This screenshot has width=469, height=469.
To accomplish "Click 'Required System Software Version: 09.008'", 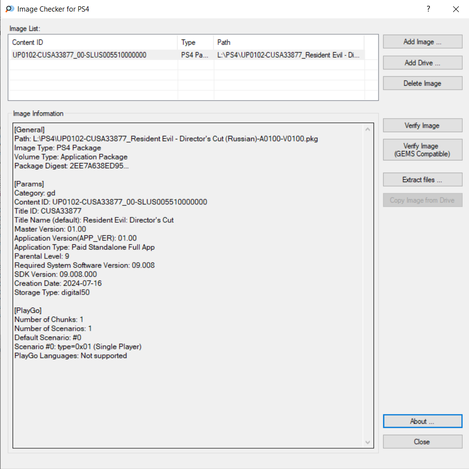I will (x=84, y=265).
